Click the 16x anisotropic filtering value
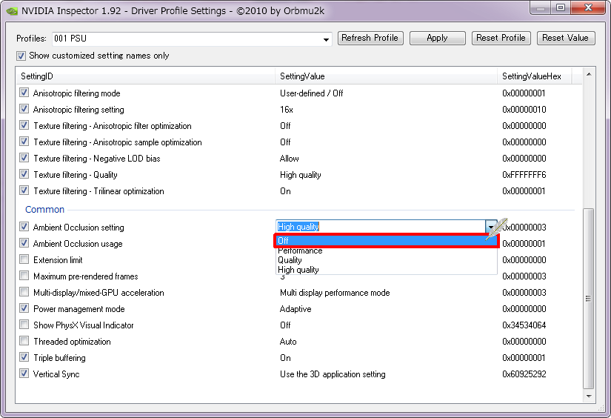Viewport: 611px width, 418px height. click(287, 110)
